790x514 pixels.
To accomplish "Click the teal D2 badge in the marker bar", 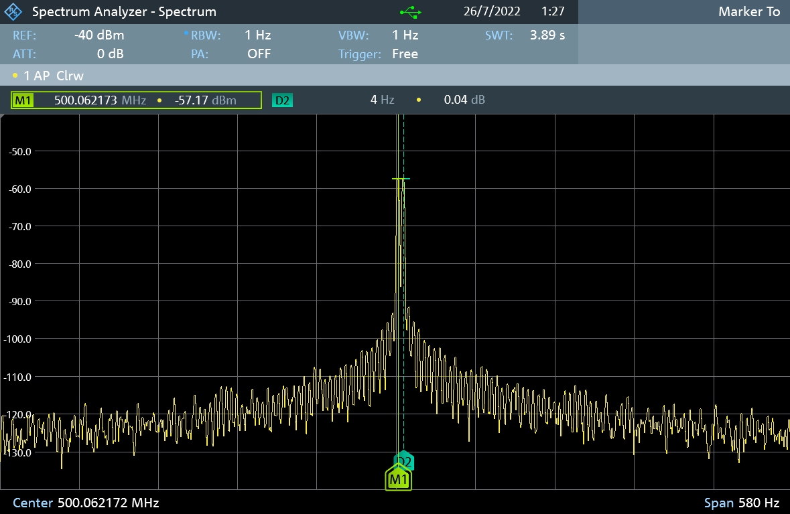I will pyautogui.click(x=282, y=100).
